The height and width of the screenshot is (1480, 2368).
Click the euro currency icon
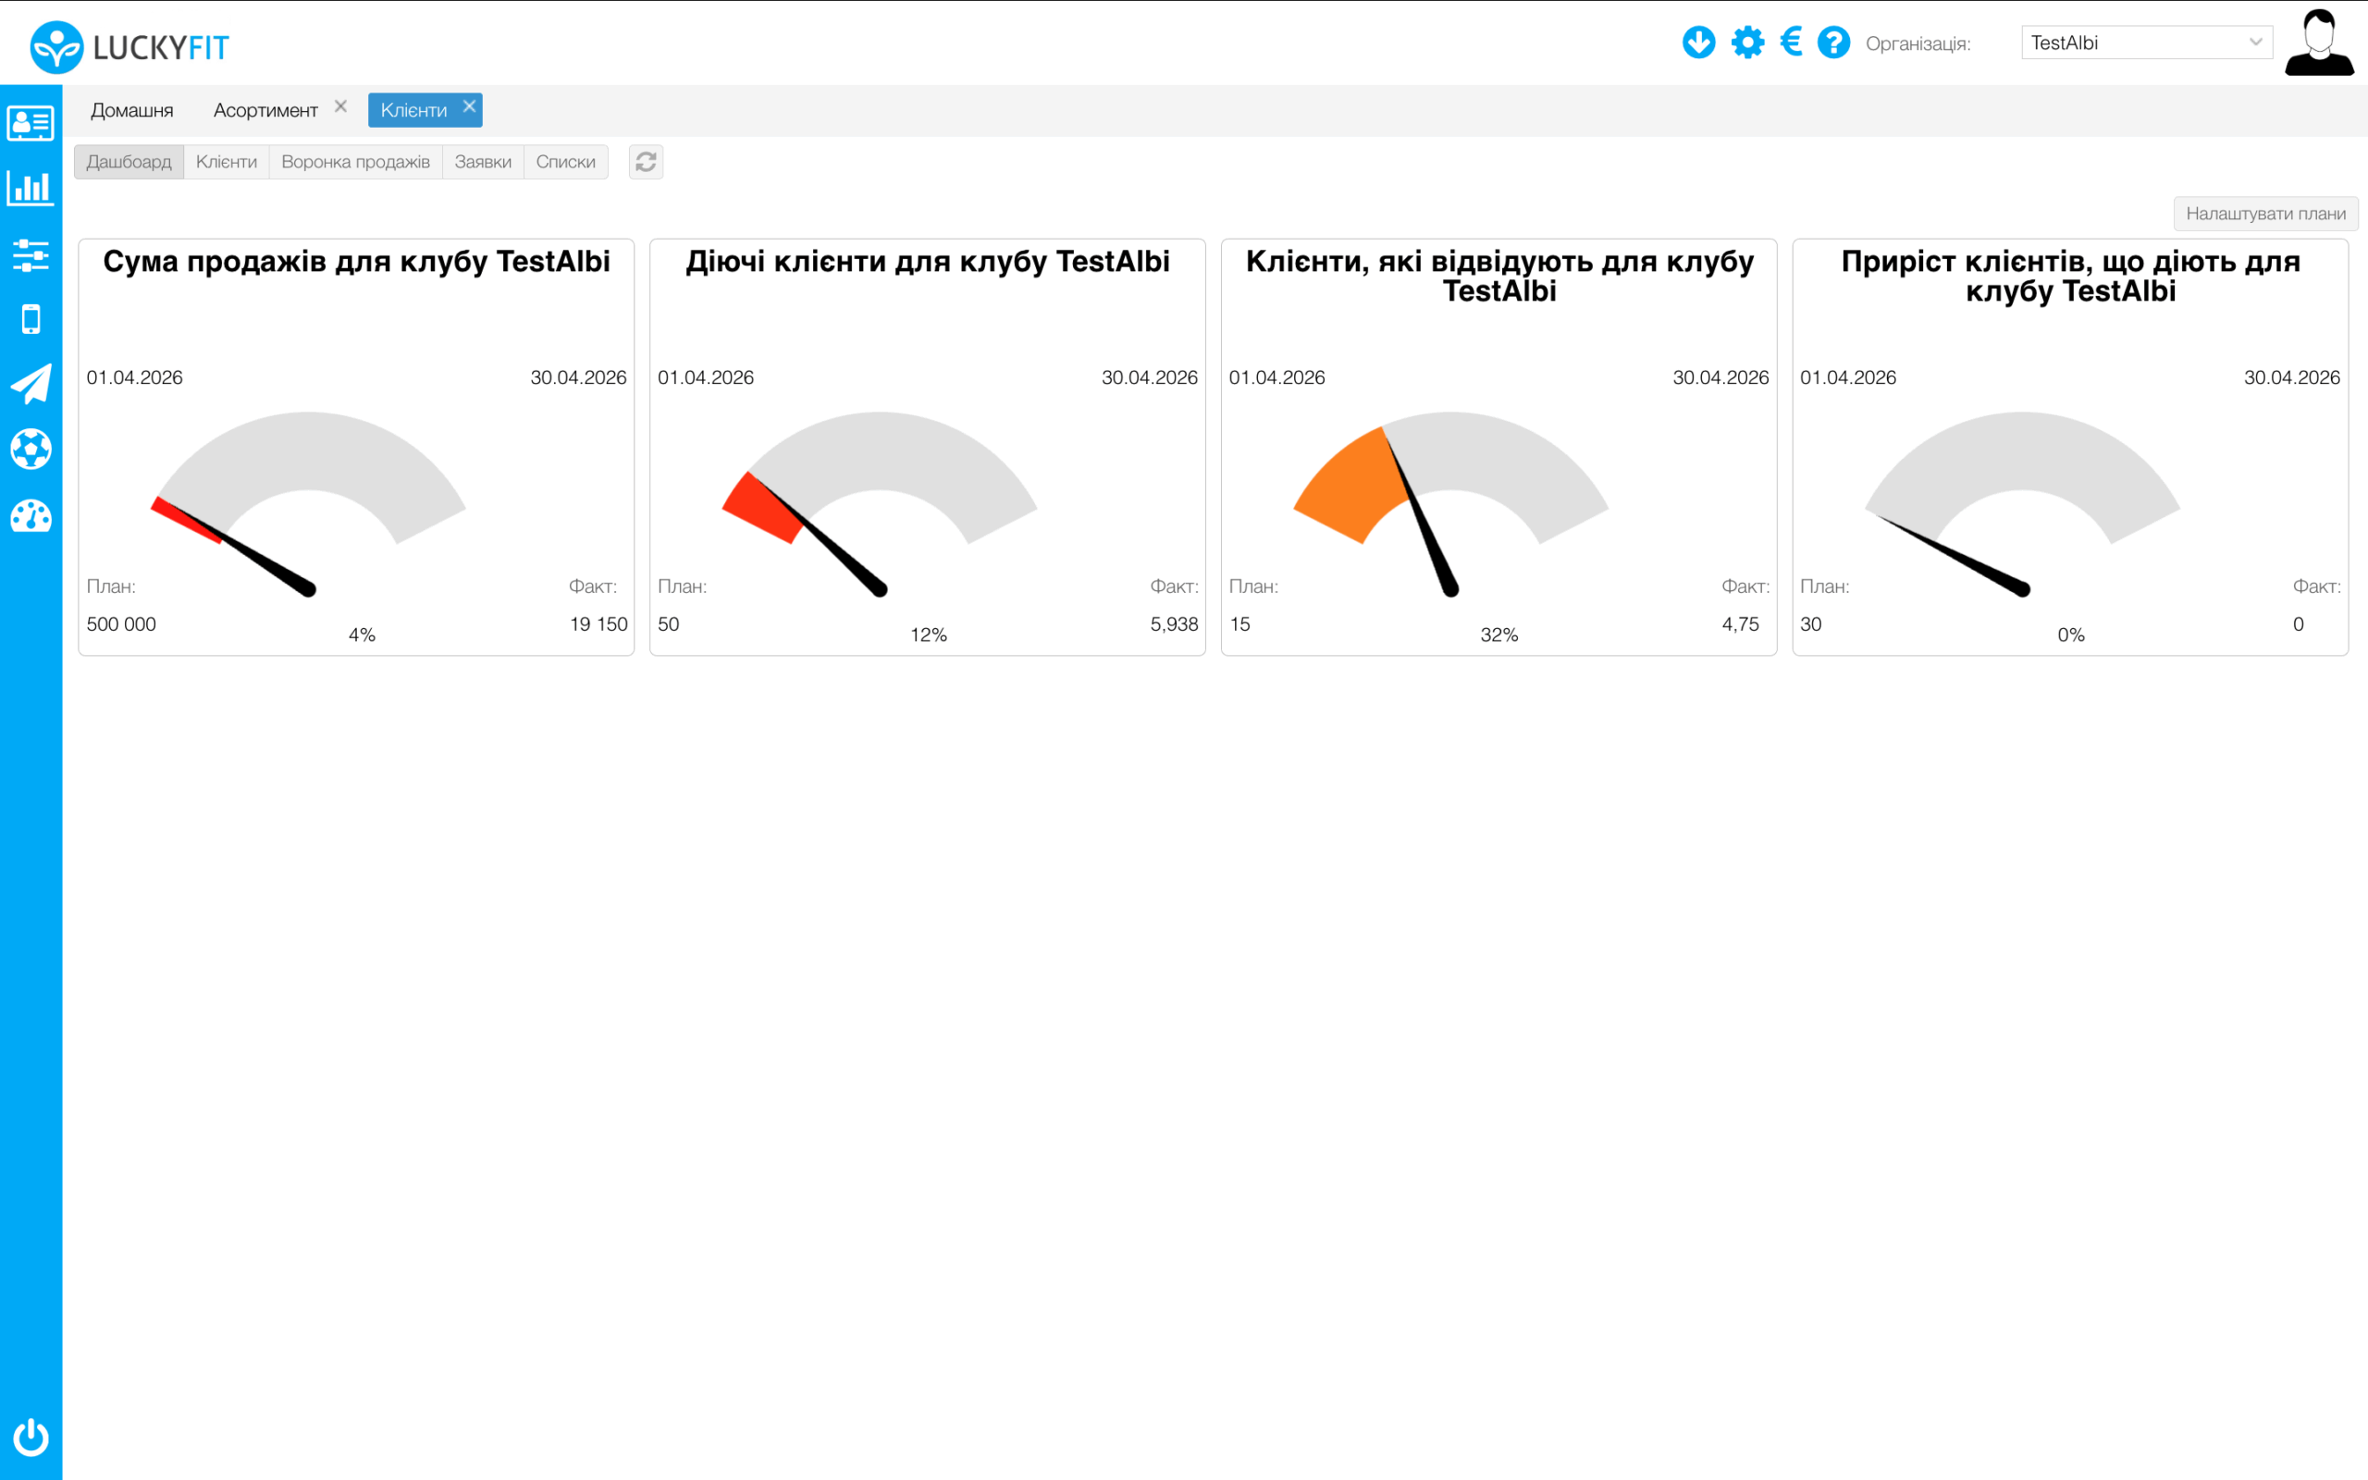pyautogui.click(x=1791, y=43)
